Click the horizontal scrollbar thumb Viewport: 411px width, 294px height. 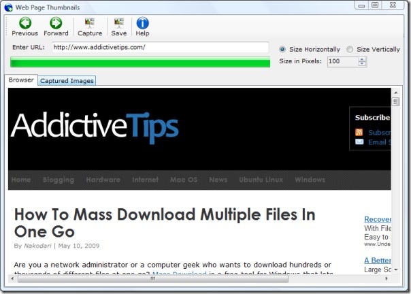153,278
